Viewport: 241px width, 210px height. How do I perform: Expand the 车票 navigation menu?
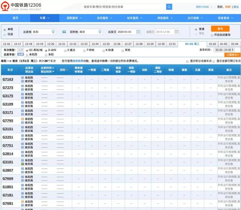(x=44, y=18)
